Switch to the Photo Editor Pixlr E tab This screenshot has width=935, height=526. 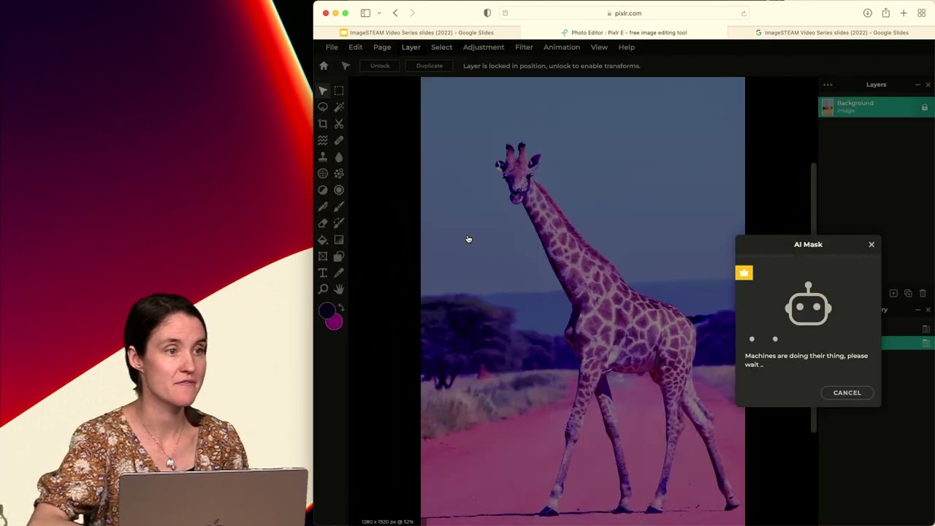(625, 33)
